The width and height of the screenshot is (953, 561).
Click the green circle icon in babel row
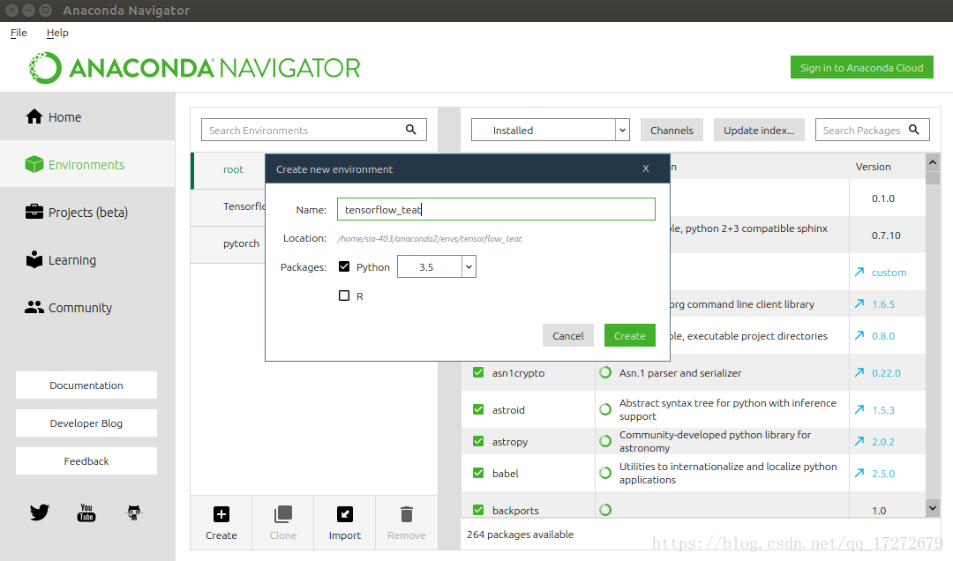tap(605, 472)
